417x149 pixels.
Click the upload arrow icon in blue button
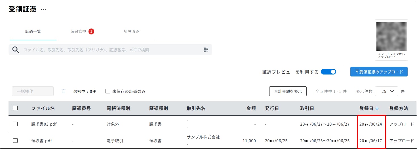click(357, 72)
